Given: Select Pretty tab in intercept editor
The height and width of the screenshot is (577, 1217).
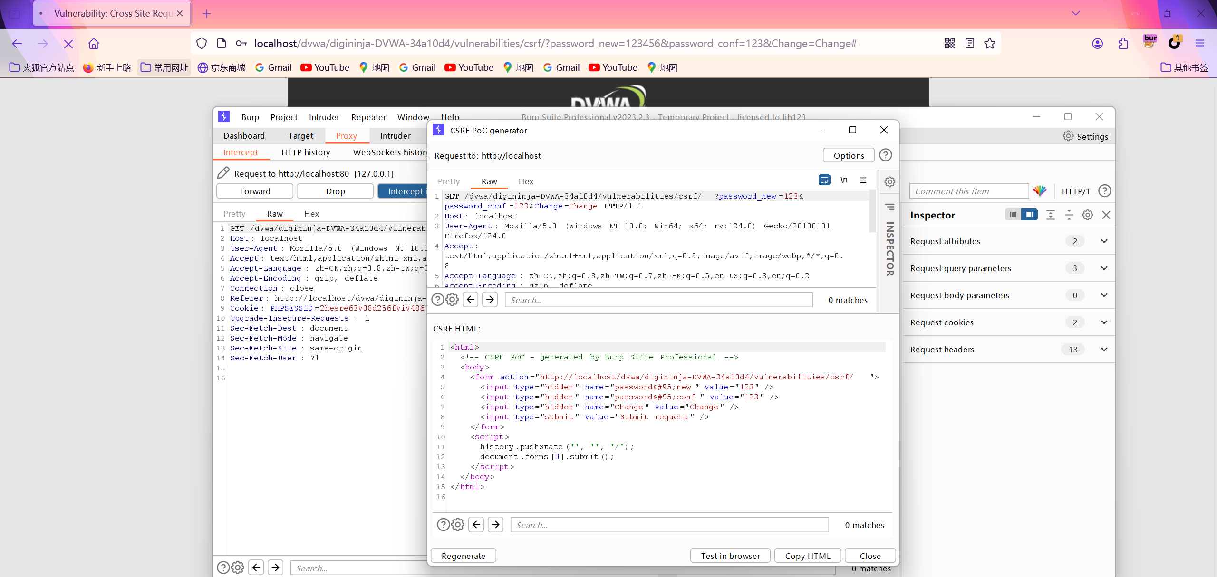Looking at the screenshot, I should point(234,214).
